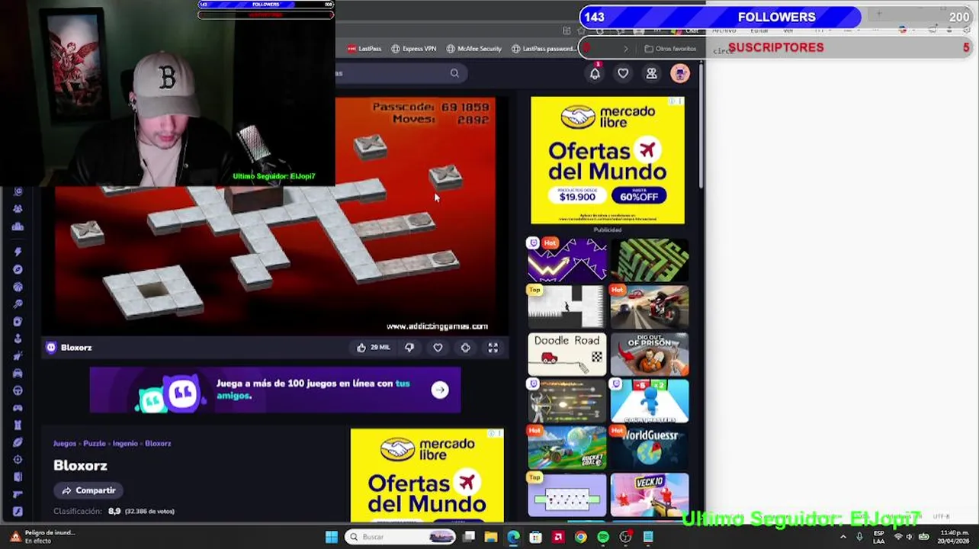Open the McAfee Security bookmark
The height and width of the screenshot is (549, 979).
click(474, 49)
